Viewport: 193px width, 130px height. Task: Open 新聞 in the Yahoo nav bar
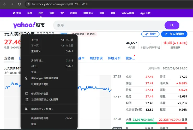pos(30,13)
